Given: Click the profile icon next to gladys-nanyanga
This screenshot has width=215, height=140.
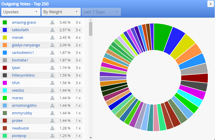Looking at the screenshot, I should tap(52, 45).
